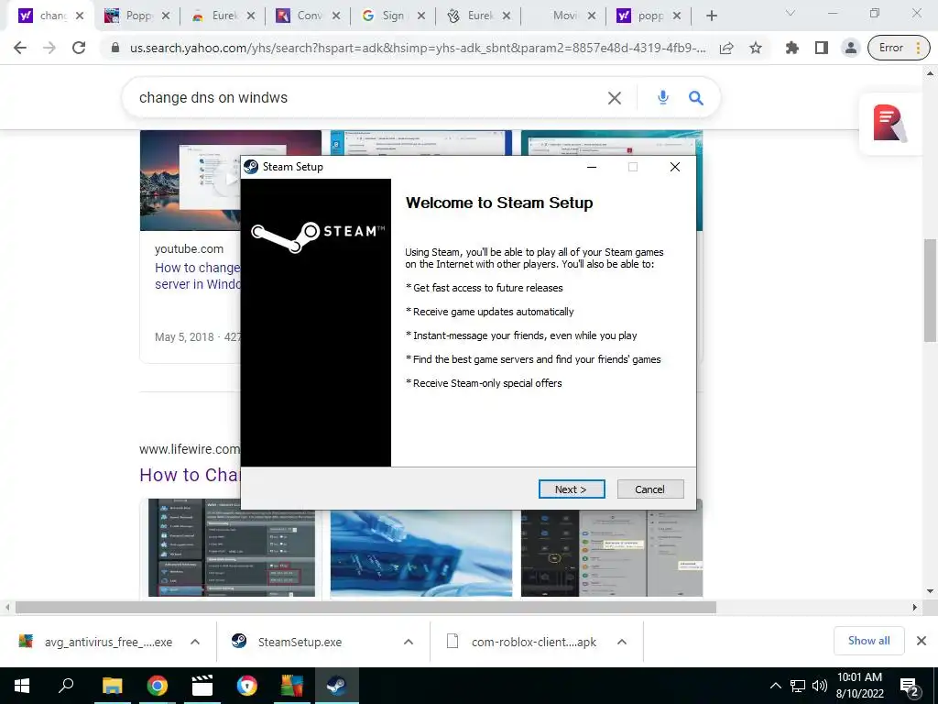Image resolution: width=938 pixels, height=704 pixels.
Task: Click Next in Steam Setup
Action: point(572,489)
